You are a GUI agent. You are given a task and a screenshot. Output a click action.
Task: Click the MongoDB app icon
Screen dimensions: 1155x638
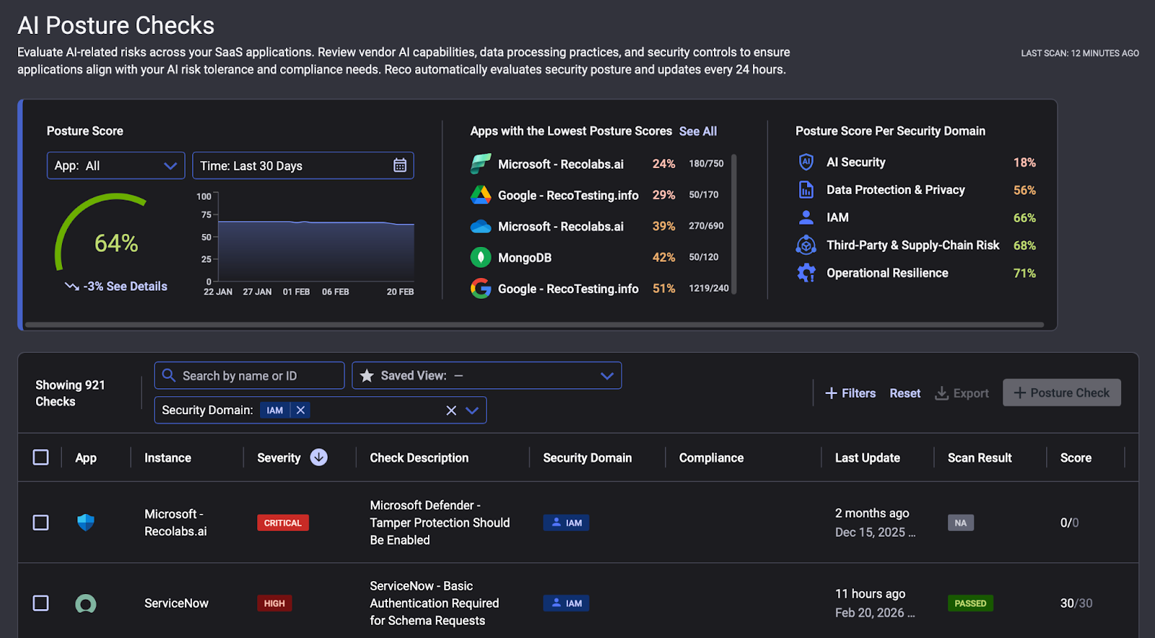[x=481, y=258]
